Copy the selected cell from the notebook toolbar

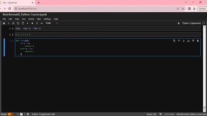pos(18,23)
